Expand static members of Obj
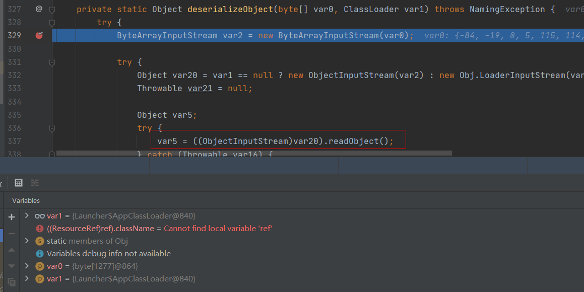Image resolution: width=584 pixels, height=292 pixels. point(27,241)
